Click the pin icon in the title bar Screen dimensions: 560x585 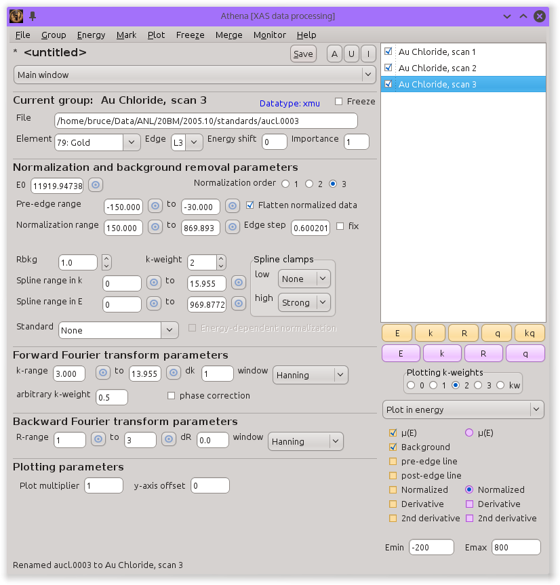33,16
